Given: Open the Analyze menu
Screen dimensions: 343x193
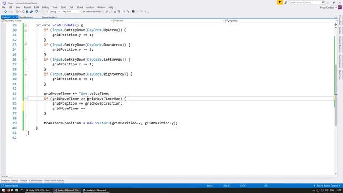Looking at the screenshot, I should pos(90,8).
